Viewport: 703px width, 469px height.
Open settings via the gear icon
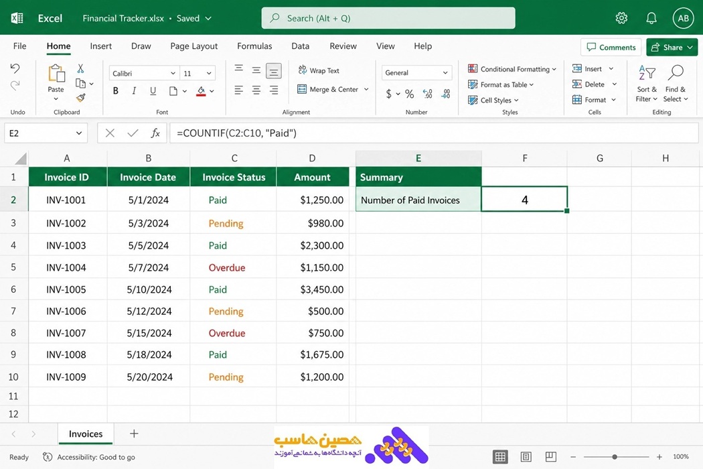(621, 18)
